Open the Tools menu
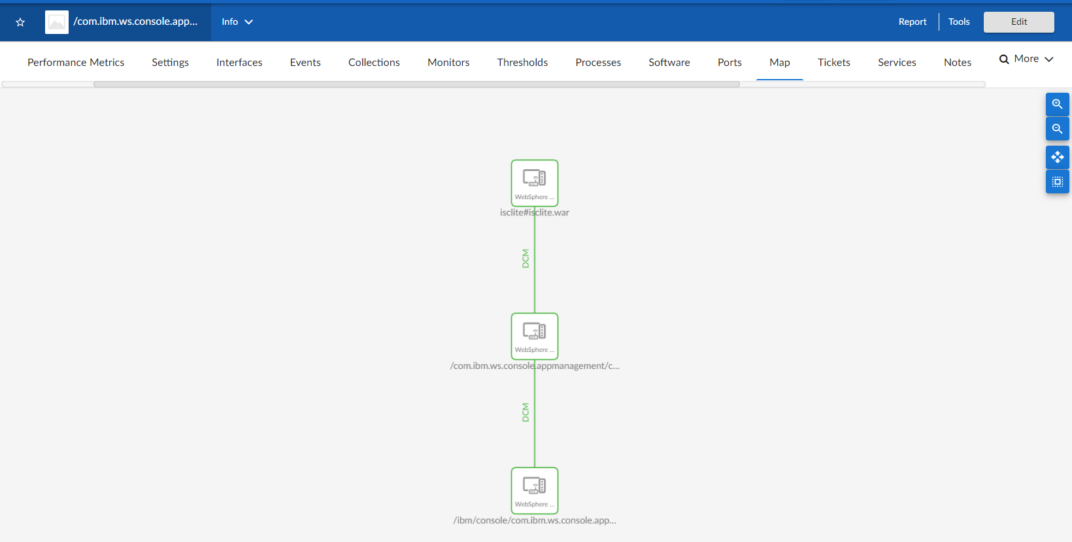 click(959, 22)
